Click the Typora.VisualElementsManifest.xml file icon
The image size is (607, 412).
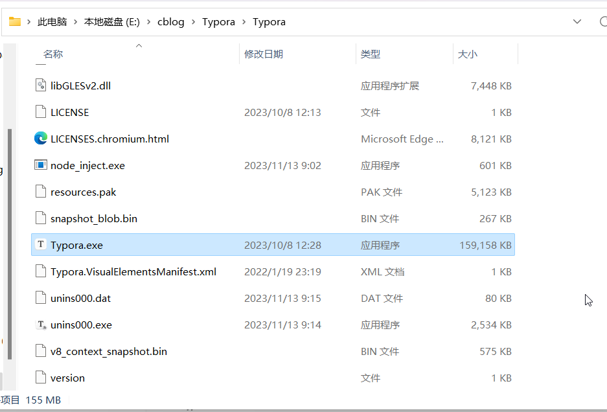pyautogui.click(x=41, y=271)
